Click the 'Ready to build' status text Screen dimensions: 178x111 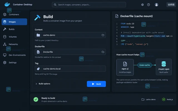pyautogui.click(x=48, y=98)
